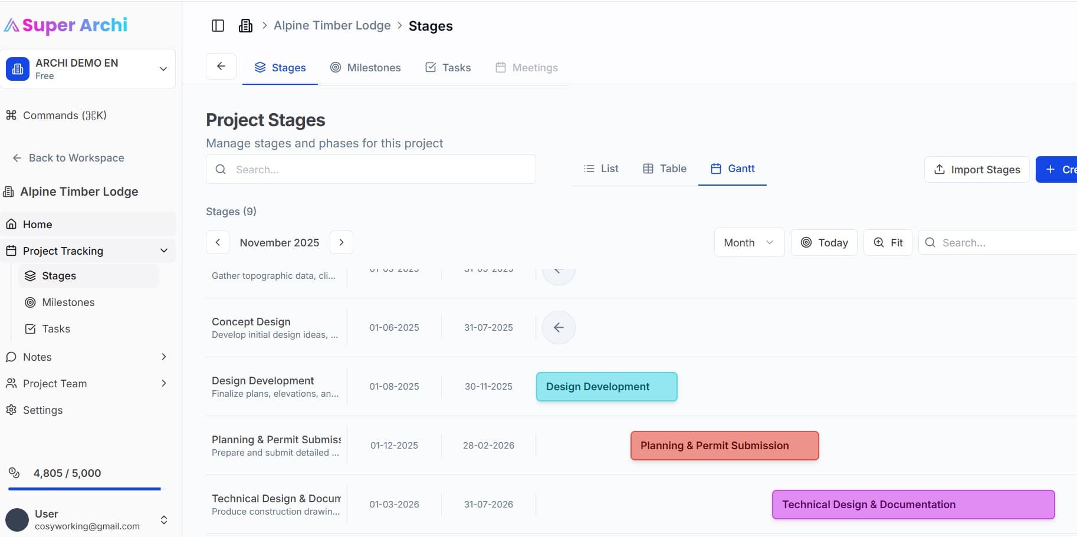
Task: Click Alpine Timber Lodge breadcrumb
Action: coord(332,25)
